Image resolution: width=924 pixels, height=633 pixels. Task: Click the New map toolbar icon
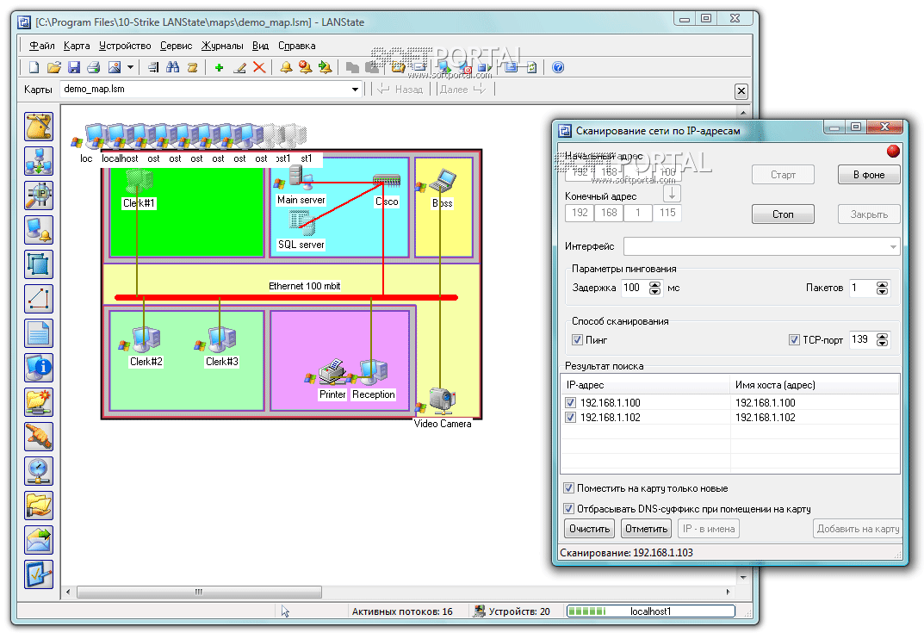click(34, 67)
